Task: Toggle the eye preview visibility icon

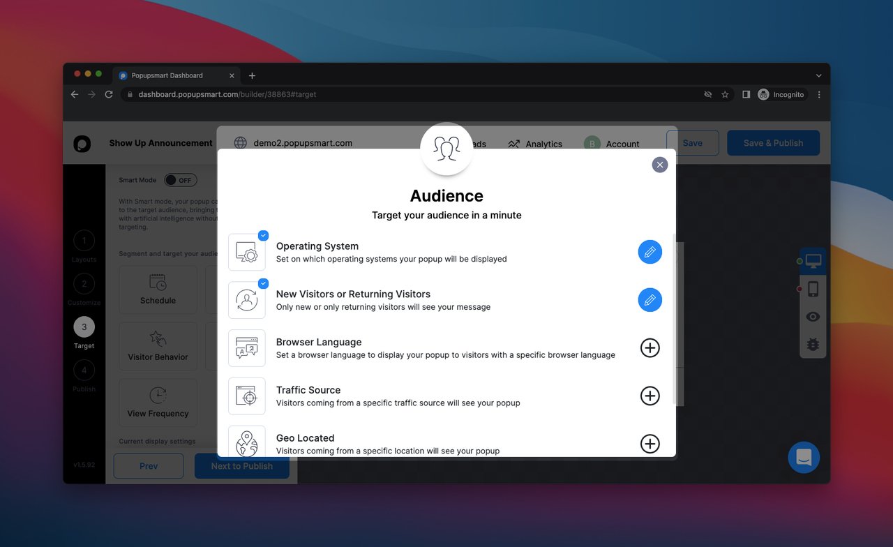Action: pos(813,317)
